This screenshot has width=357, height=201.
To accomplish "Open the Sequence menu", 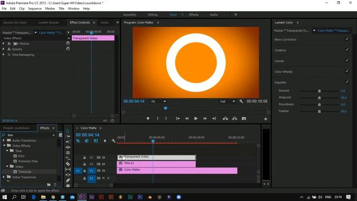I will coord(35,9).
